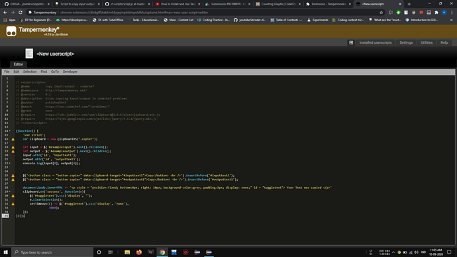
Task: Open the Apps bookmarks shortcut
Action: [x=9, y=20]
